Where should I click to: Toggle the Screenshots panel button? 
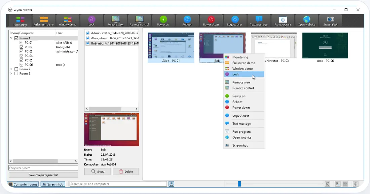pyautogui.click(x=53, y=184)
